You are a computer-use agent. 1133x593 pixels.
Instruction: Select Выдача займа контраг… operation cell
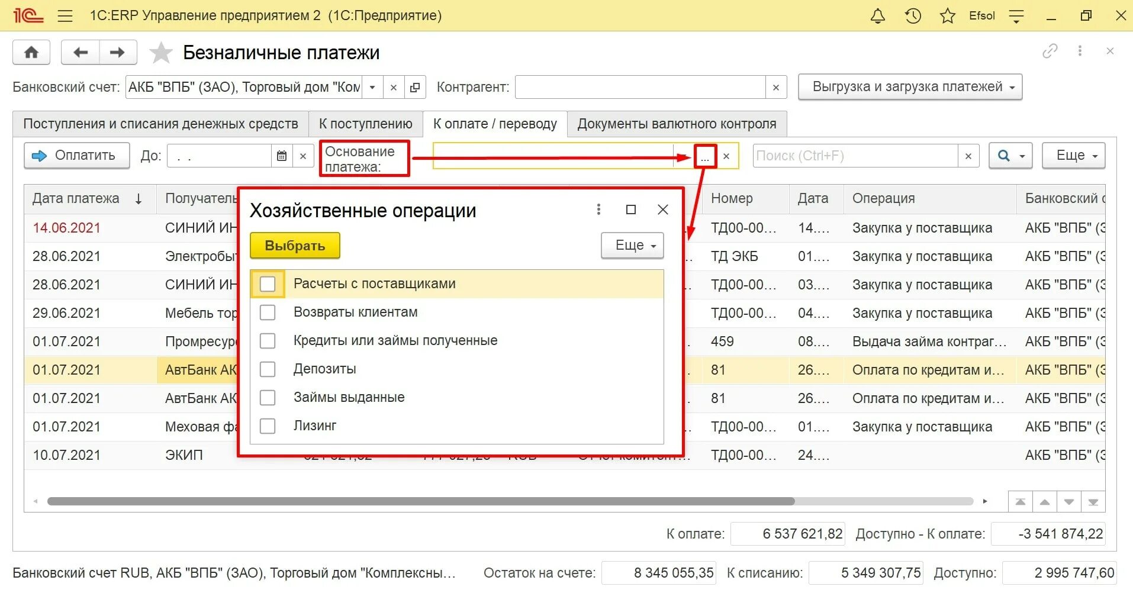pos(929,341)
